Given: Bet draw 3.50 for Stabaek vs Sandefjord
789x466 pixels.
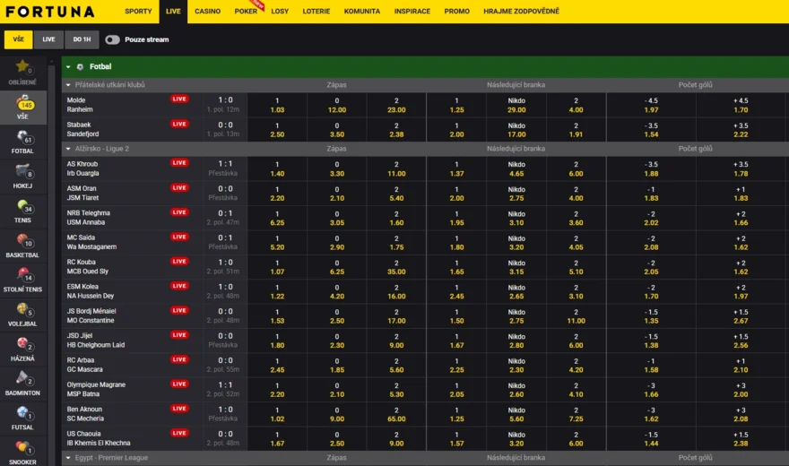Looking at the screenshot, I should tap(337, 130).
